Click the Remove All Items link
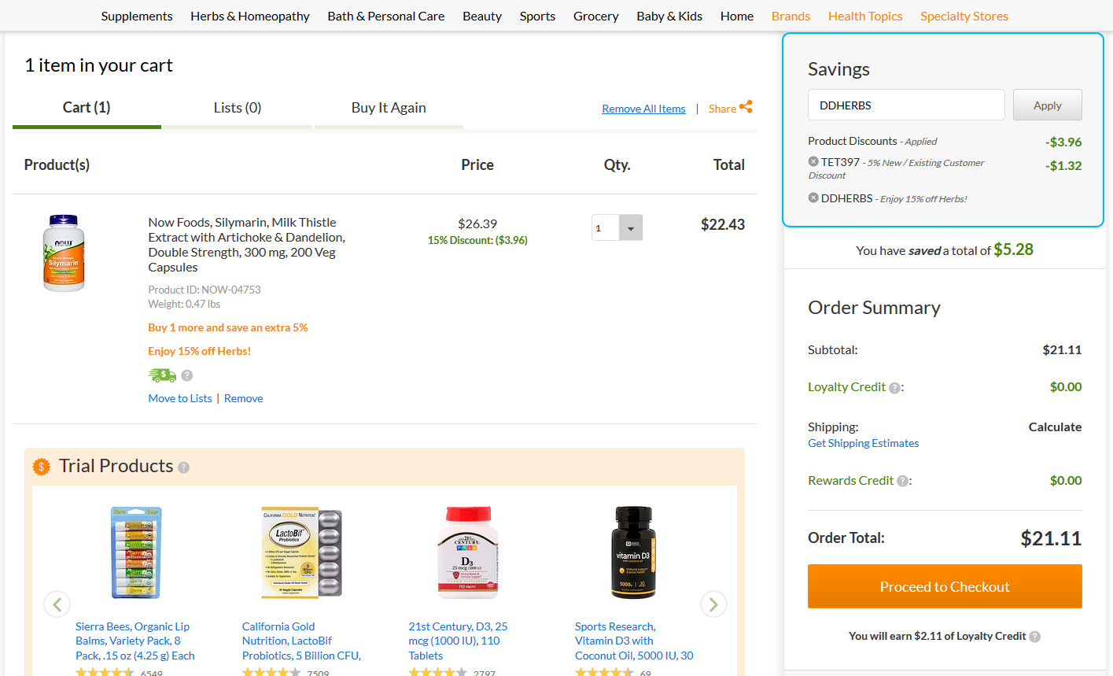The height and width of the screenshot is (676, 1113). tap(643, 109)
